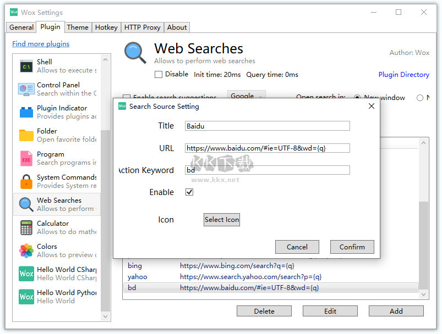Select the Folder plugin icon
442x334 pixels.
[x=26, y=135]
